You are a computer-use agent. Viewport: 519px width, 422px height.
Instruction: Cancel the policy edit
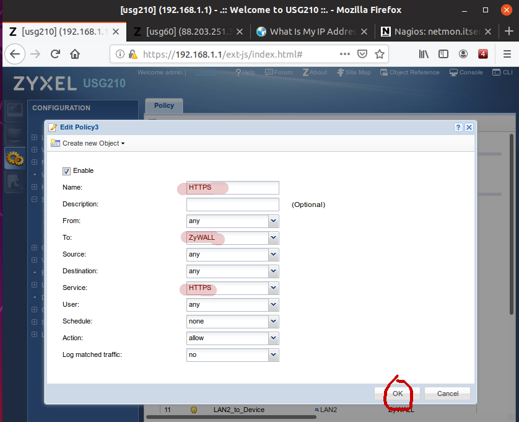tap(448, 393)
